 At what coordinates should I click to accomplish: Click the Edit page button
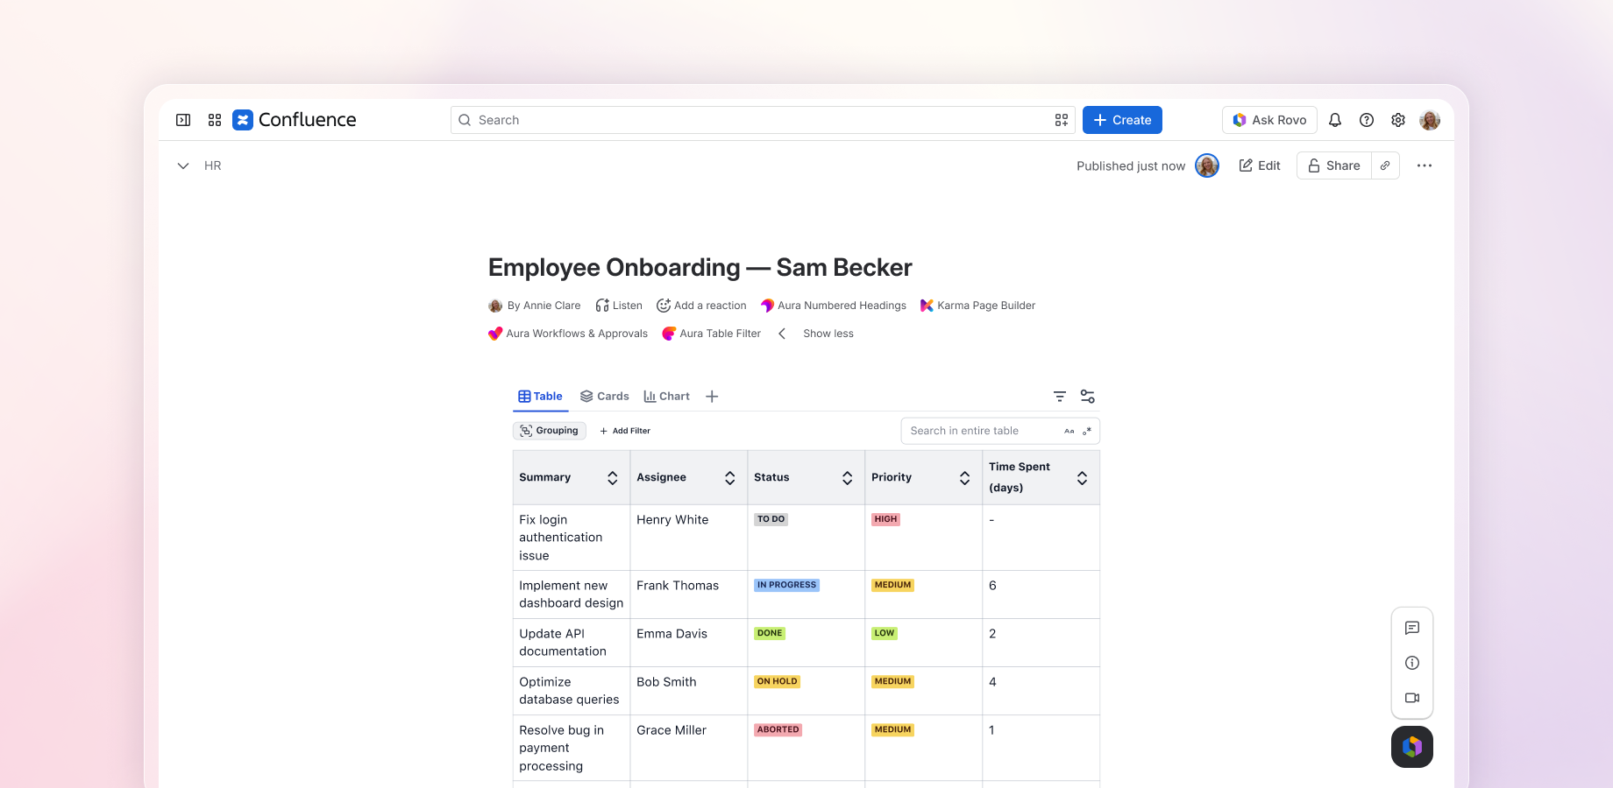[x=1260, y=165]
